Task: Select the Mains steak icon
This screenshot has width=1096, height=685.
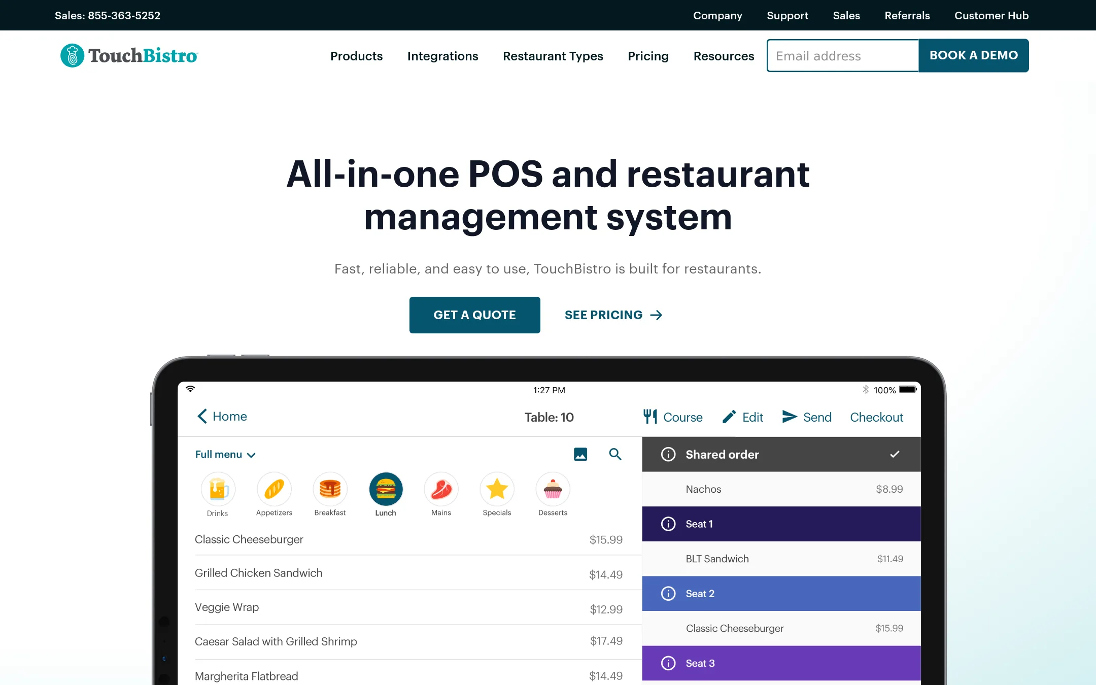Action: coord(441,489)
